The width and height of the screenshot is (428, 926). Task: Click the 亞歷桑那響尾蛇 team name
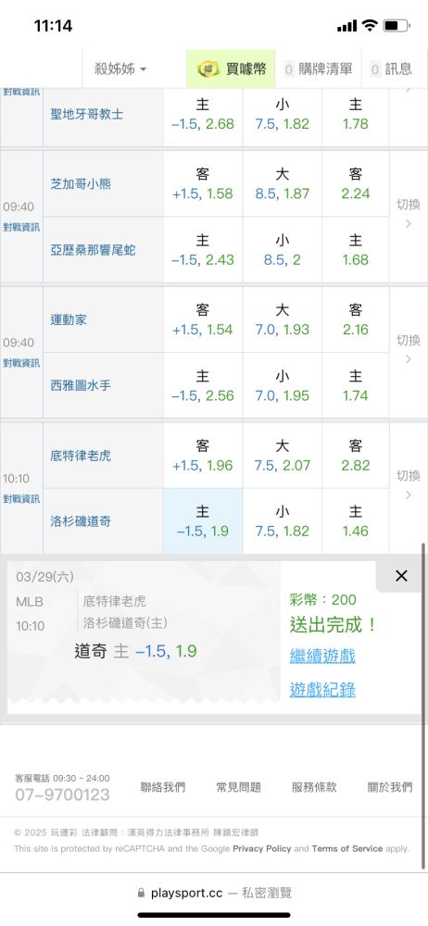click(93, 250)
